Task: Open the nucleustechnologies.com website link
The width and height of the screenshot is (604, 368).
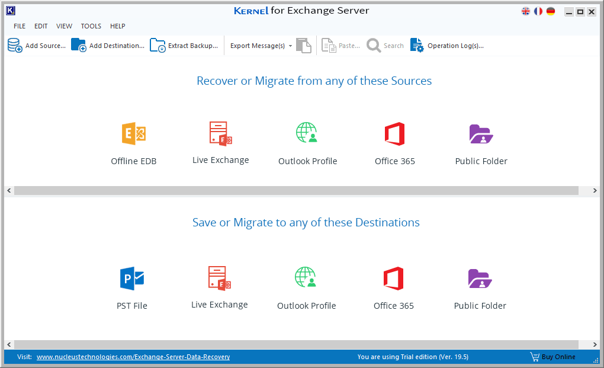Action: 133,357
